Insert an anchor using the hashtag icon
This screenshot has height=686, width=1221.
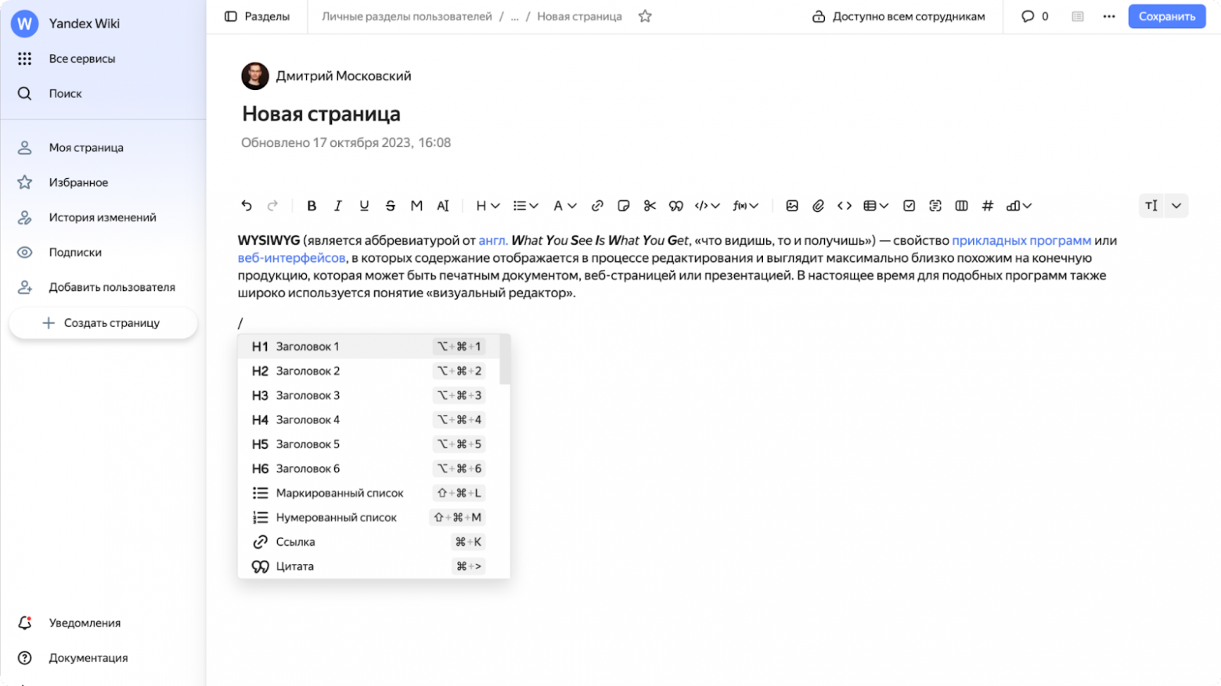coord(987,206)
